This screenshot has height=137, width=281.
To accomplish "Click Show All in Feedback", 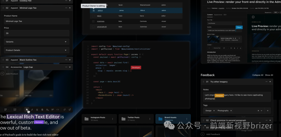I will [x=269, y=75].
